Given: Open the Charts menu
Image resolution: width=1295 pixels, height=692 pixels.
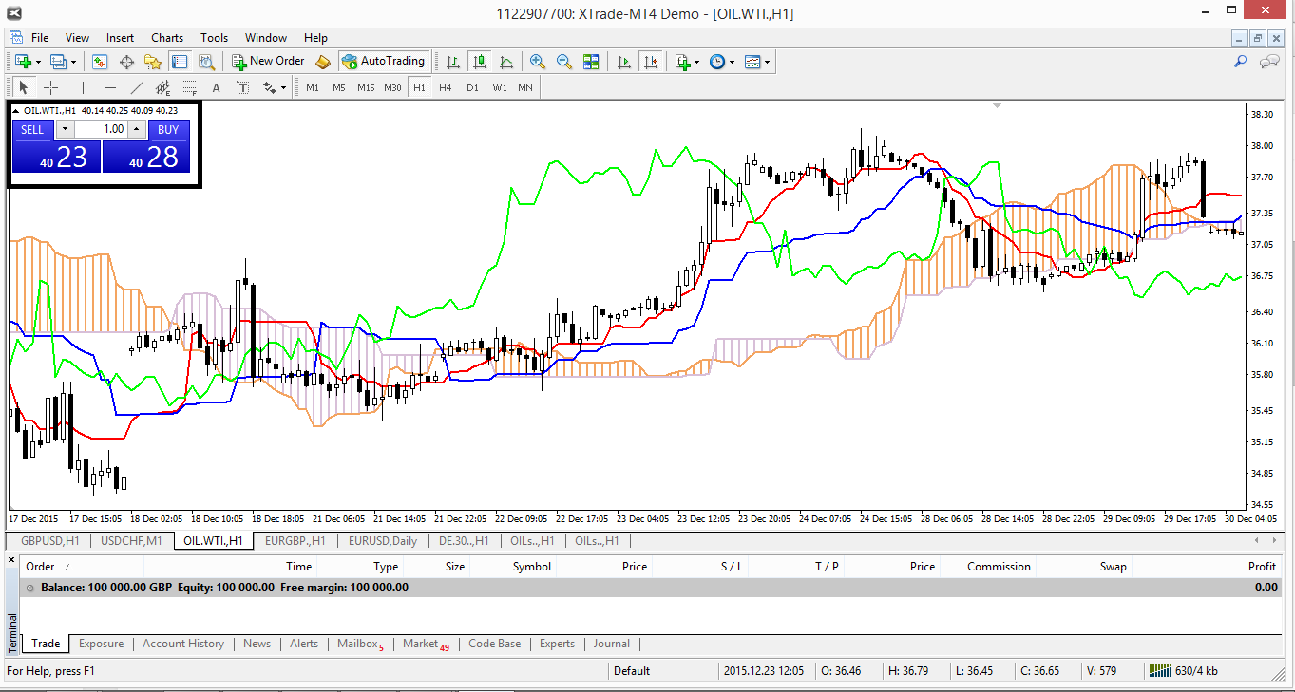Looking at the screenshot, I should pyautogui.click(x=167, y=38).
